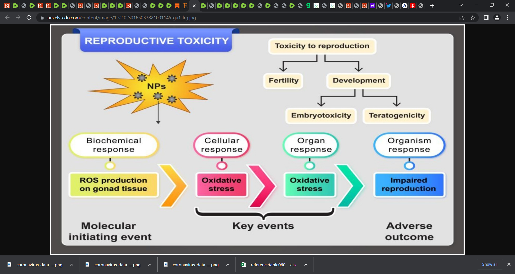Click the 'Organ response' bubble
Image resolution: width=515 pixels, height=274 pixels.
(311, 145)
